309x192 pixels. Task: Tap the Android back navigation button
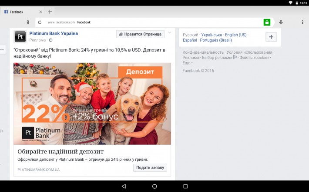(x=124, y=186)
